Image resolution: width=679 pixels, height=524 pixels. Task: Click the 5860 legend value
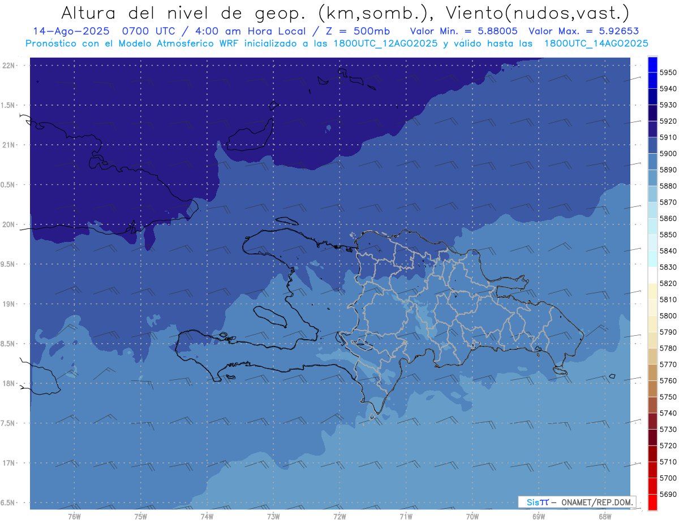tap(668, 218)
